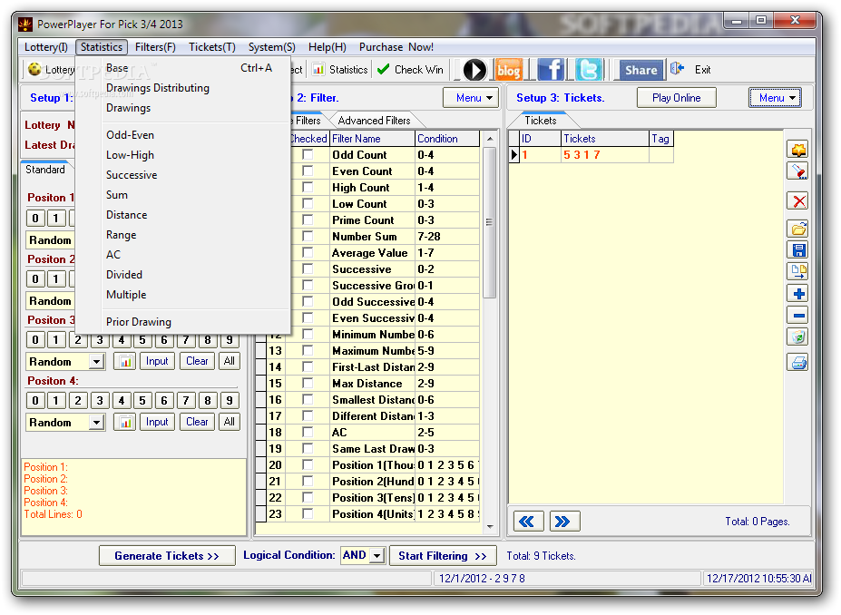This screenshot has height=615, width=841.
Task: Click the copy tickets icon
Action: [798, 271]
